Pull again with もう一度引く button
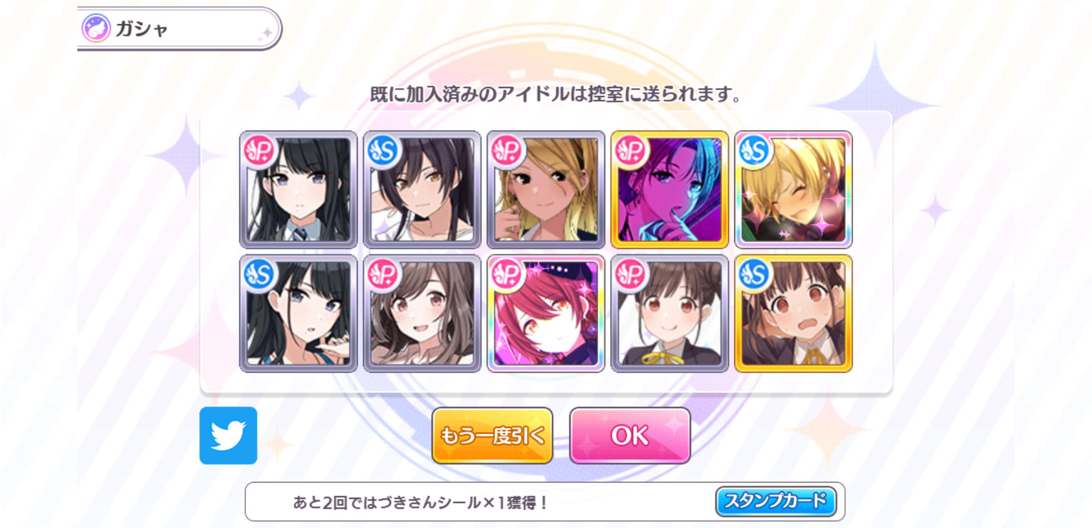The height and width of the screenshot is (528, 1092). pyautogui.click(x=492, y=435)
